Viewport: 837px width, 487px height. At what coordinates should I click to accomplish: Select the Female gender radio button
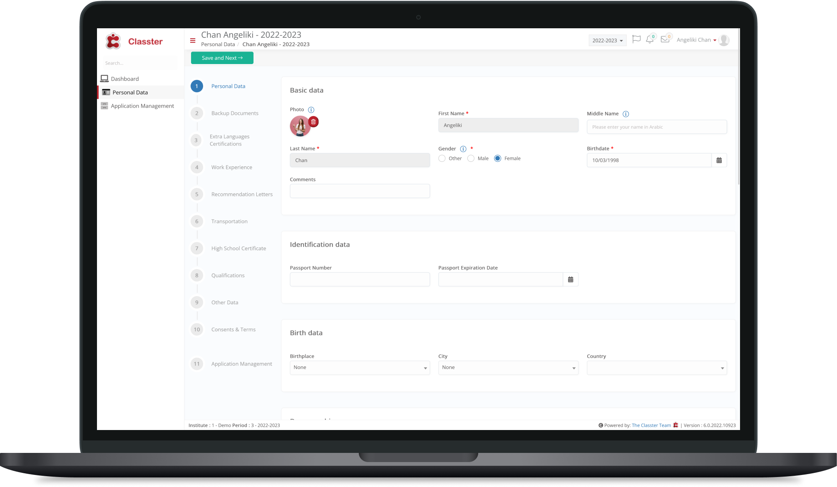click(497, 158)
